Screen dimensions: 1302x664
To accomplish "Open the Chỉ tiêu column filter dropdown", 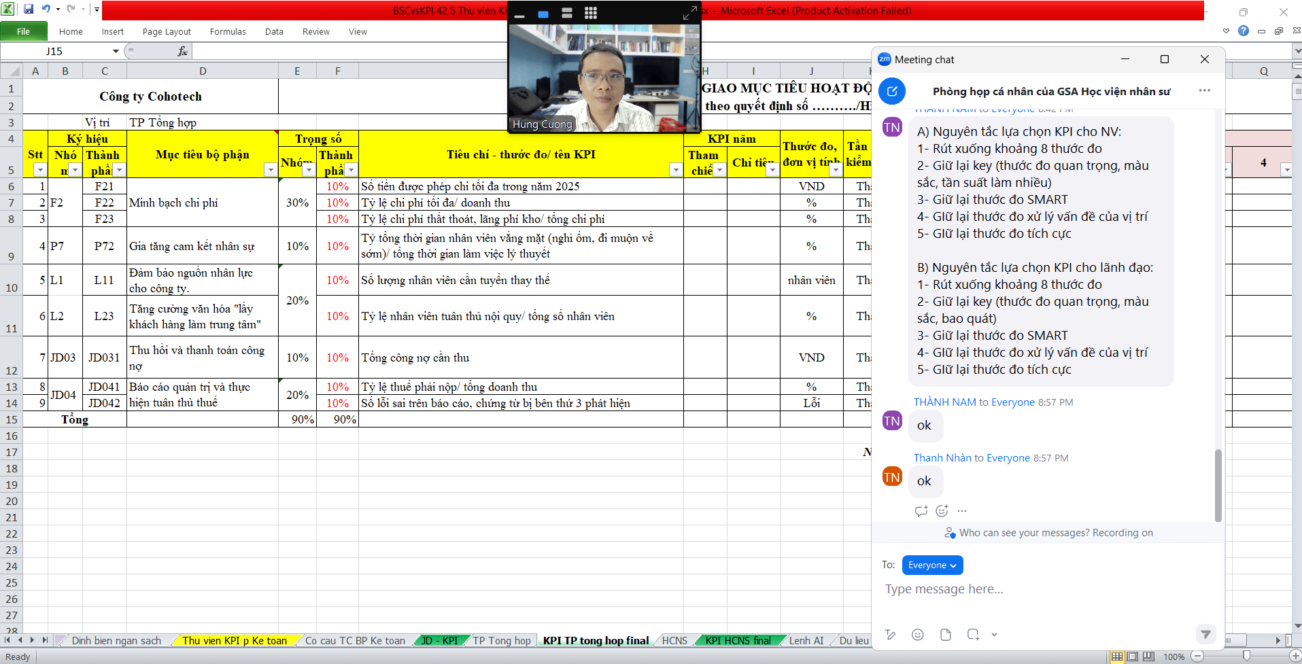I will 772,170.
